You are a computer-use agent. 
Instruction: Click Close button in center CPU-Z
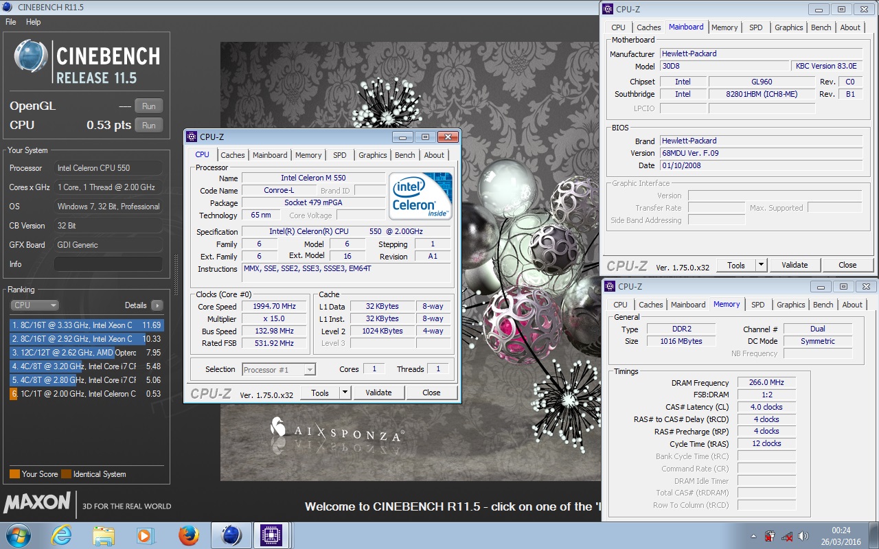click(x=431, y=393)
